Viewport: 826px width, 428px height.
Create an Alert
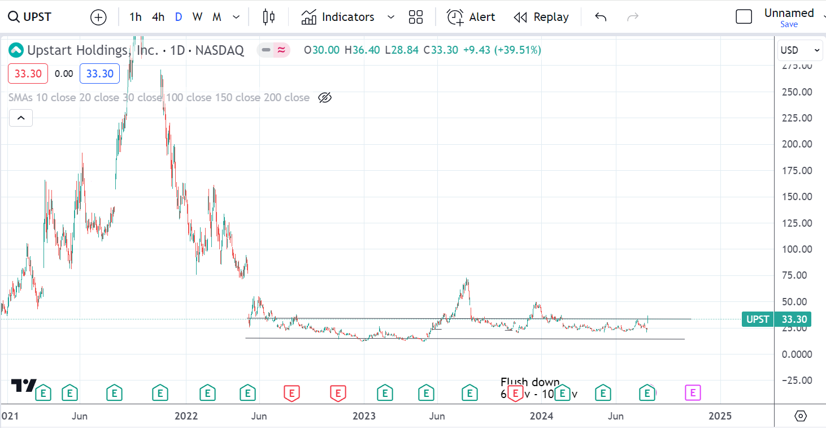pos(471,17)
